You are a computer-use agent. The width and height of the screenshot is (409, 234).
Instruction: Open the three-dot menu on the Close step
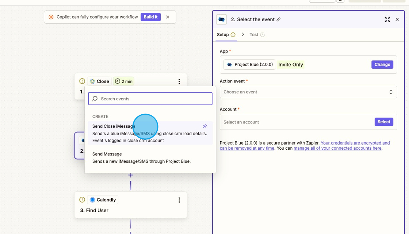click(179, 81)
